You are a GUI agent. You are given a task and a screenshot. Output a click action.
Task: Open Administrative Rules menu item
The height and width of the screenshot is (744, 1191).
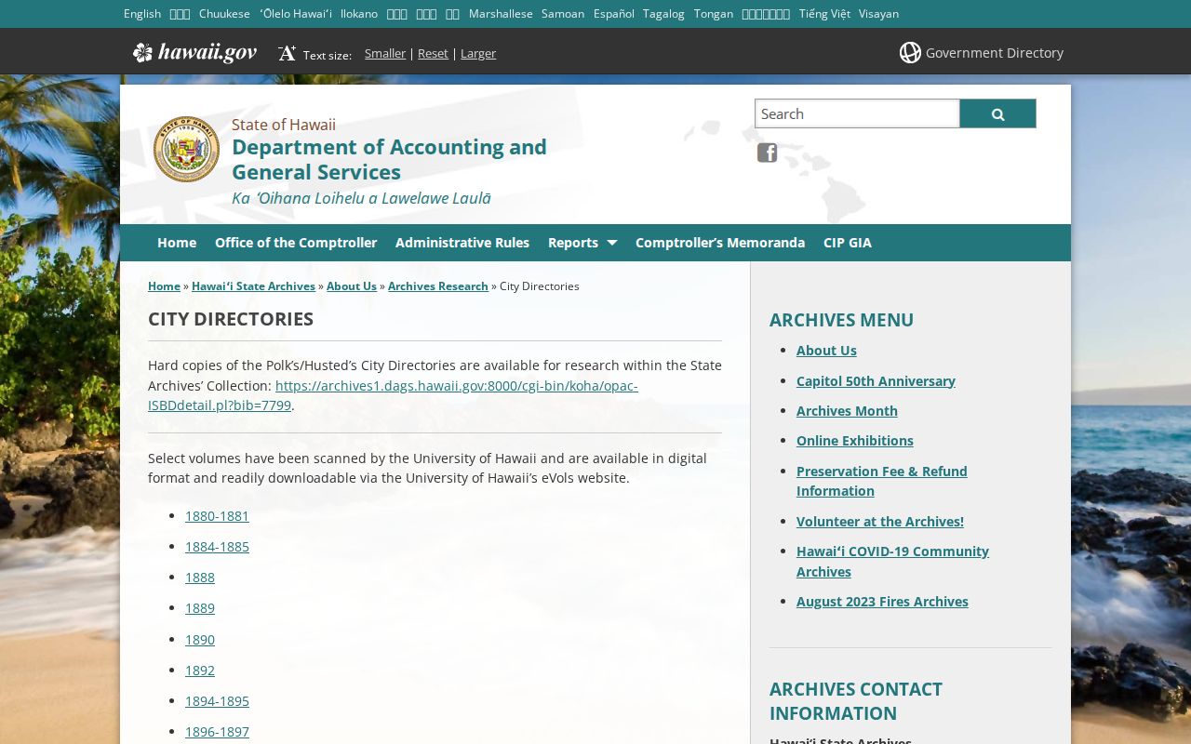[x=462, y=243]
